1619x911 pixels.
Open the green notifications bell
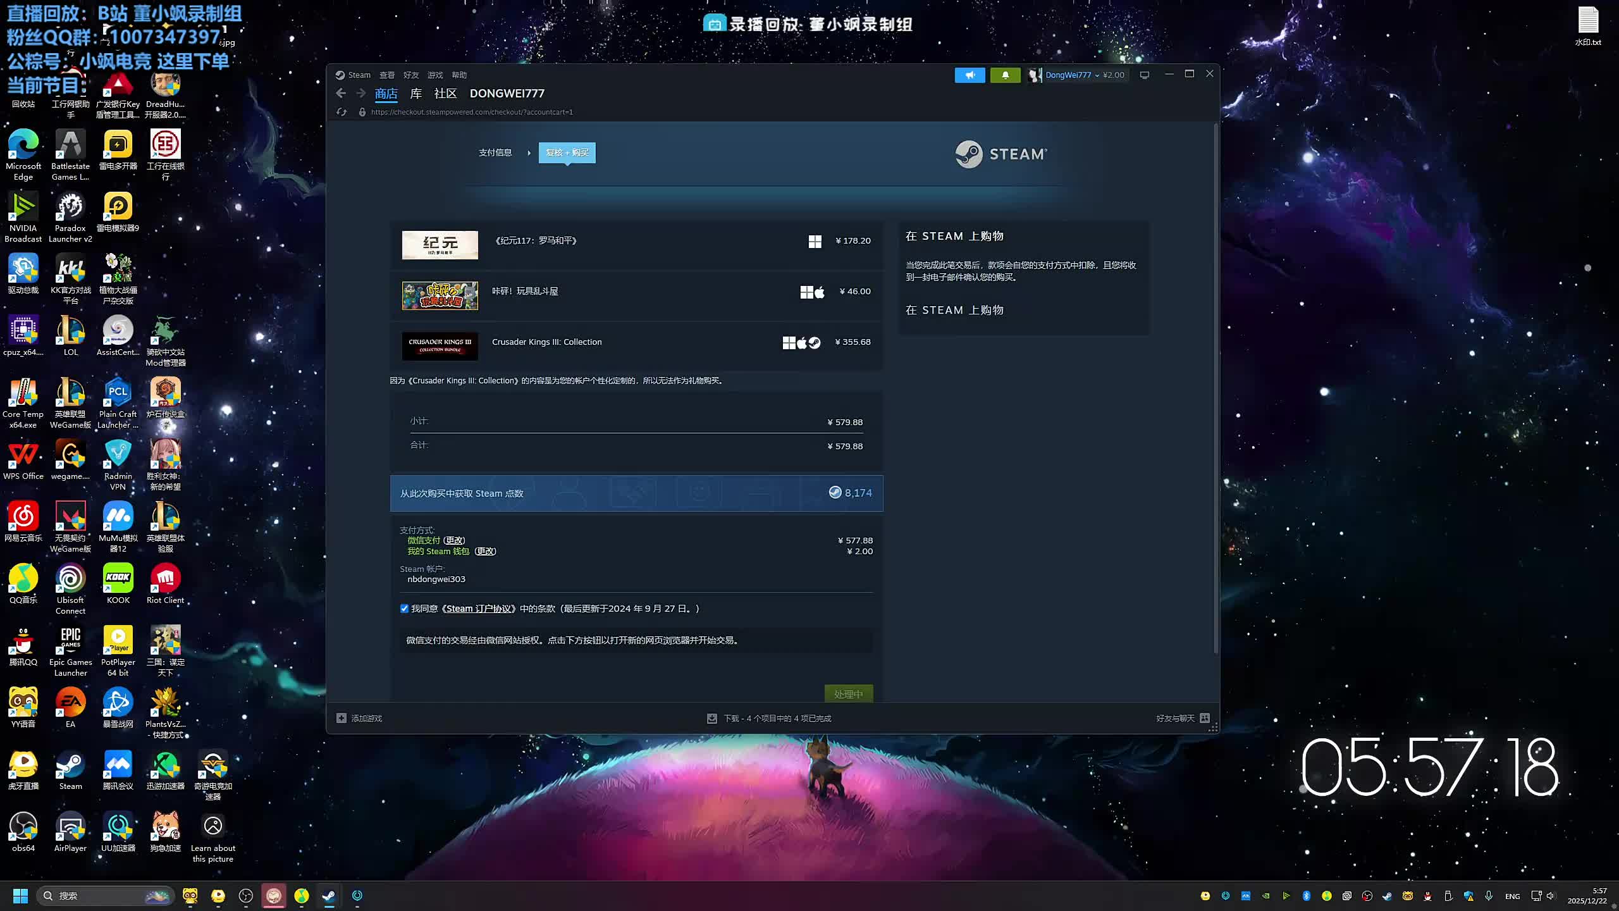[x=1005, y=75]
